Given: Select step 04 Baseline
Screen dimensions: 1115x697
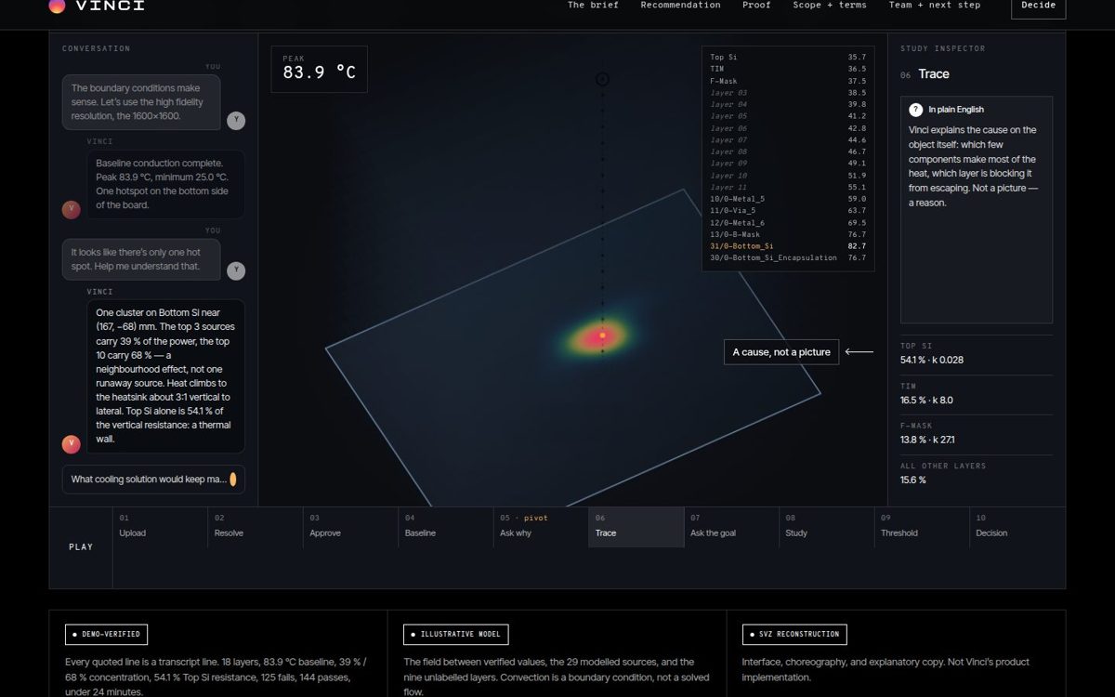Looking at the screenshot, I should coord(446,527).
